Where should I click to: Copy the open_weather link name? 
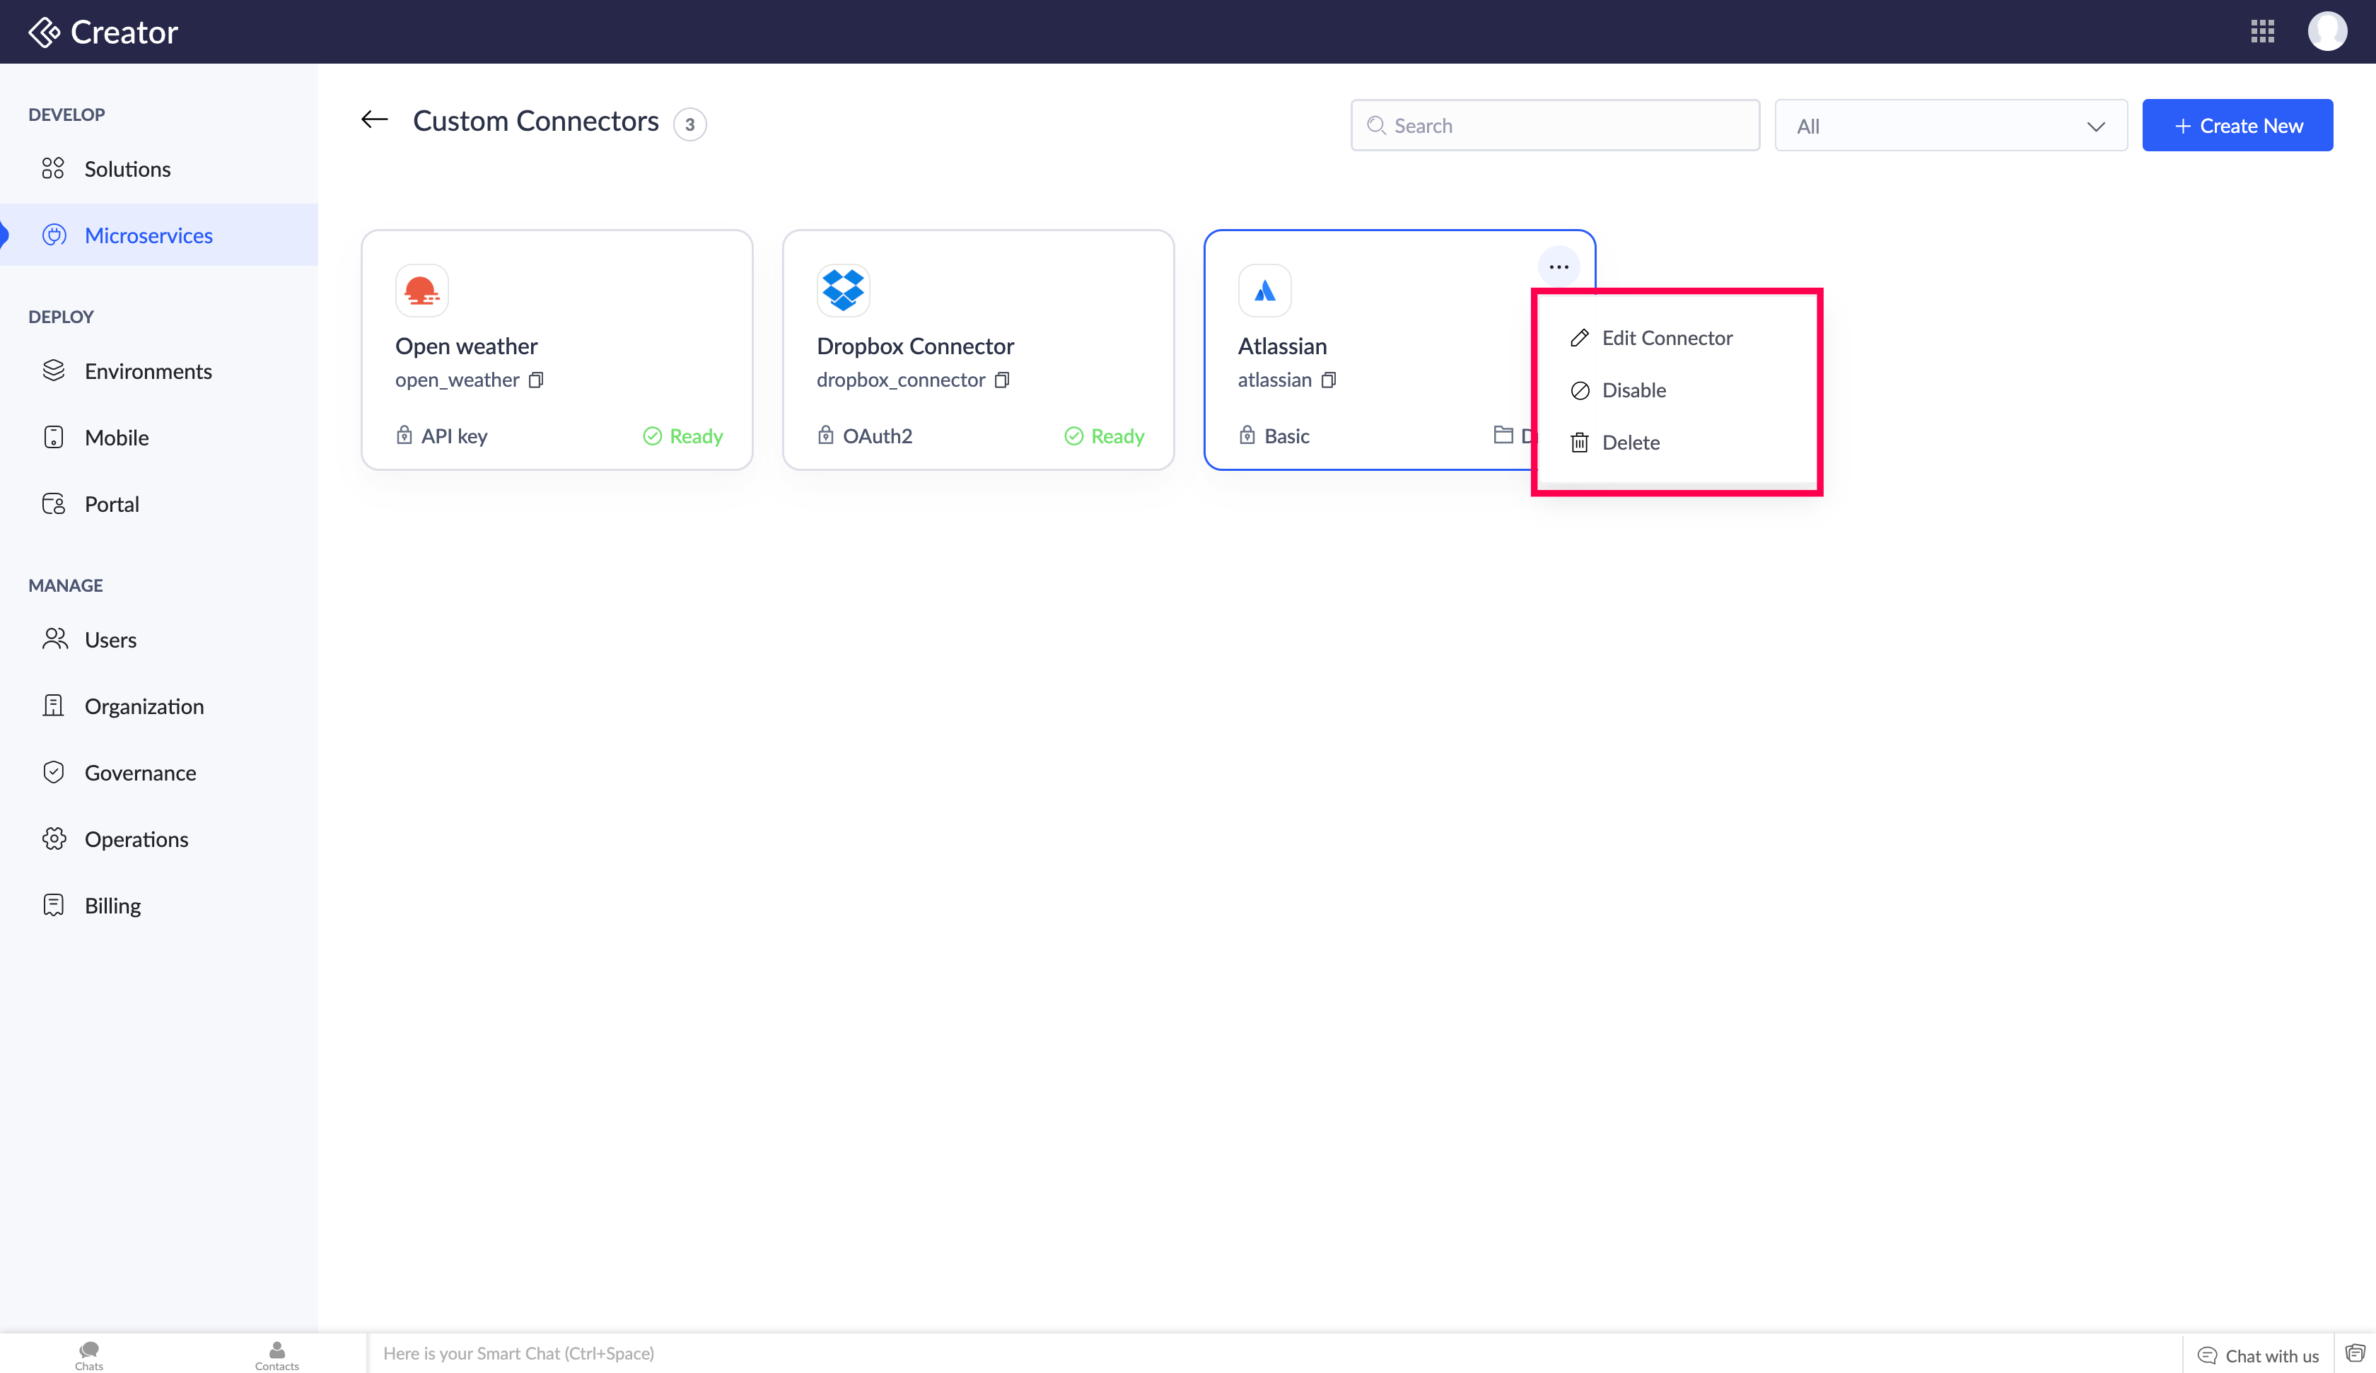click(x=535, y=380)
